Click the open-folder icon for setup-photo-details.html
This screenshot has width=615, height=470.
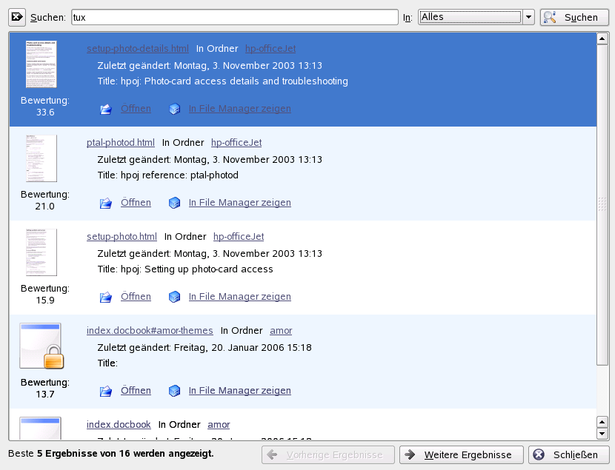point(105,109)
